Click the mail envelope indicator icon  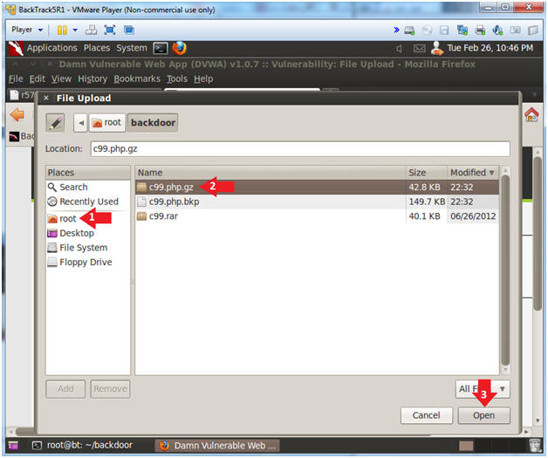(x=420, y=49)
